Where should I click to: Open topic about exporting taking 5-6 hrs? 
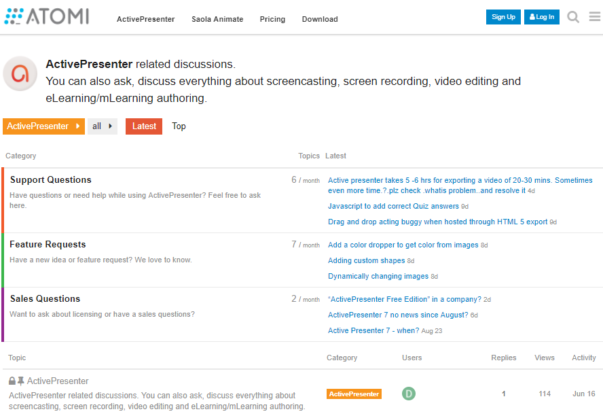point(460,186)
